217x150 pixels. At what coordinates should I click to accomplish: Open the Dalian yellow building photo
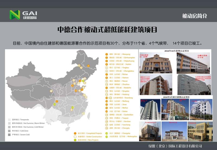click(156, 63)
